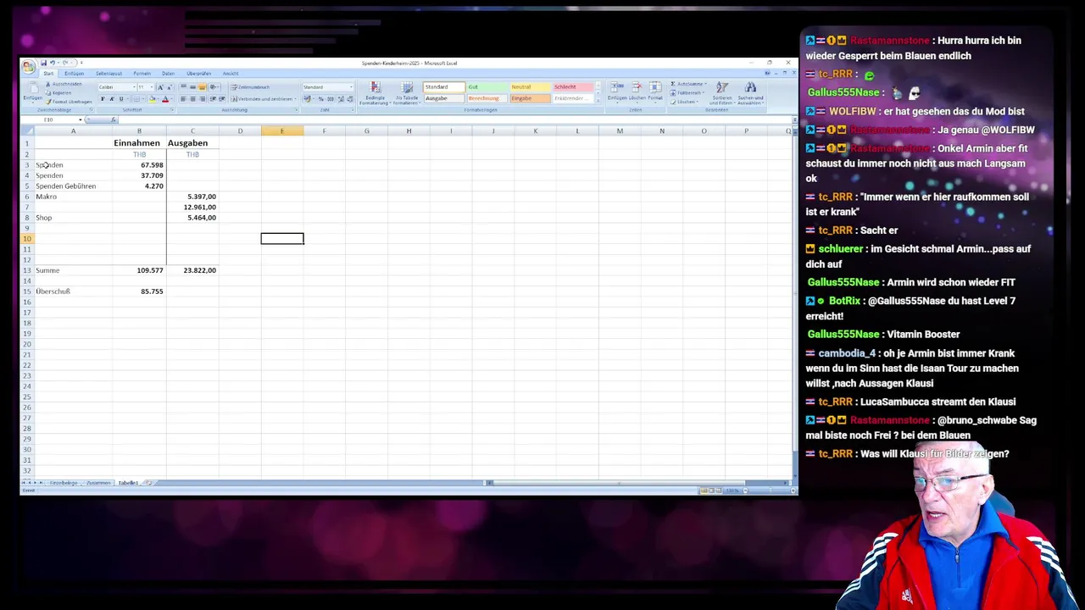Apply fill color bucket icon
1085x610 pixels.
(x=153, y=99)
